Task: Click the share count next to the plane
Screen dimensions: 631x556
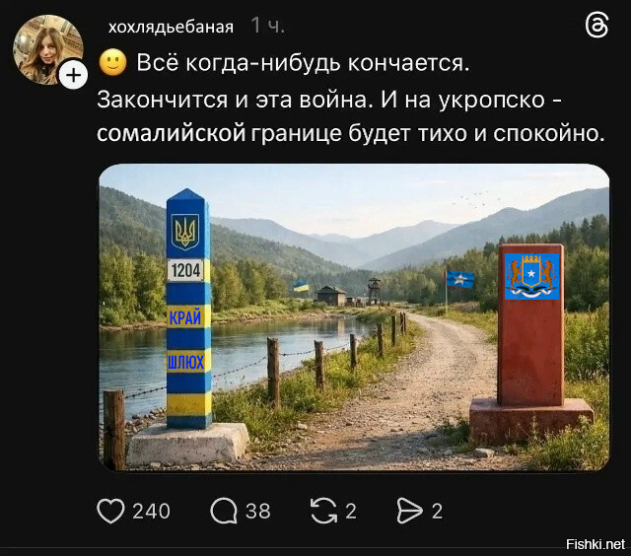Action: coord(437,512)
